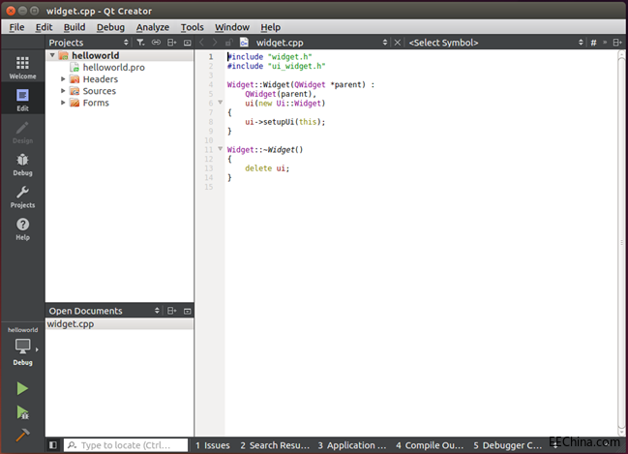Select the helloworld project root

pos(96,55)
